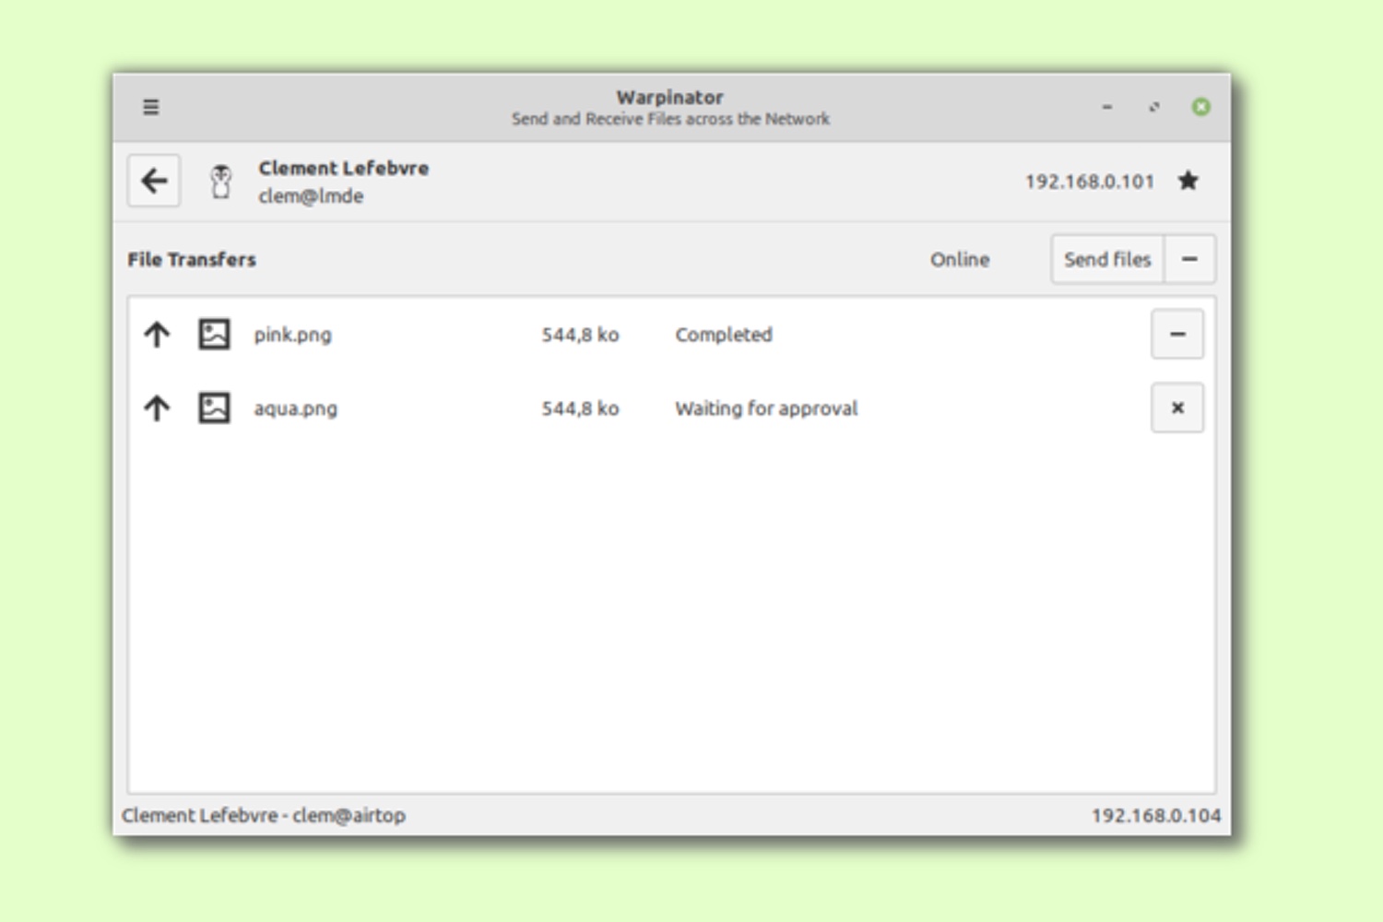Click the Online status label
The width and height of the screenshot is (1383, 922).
[960, 259]
